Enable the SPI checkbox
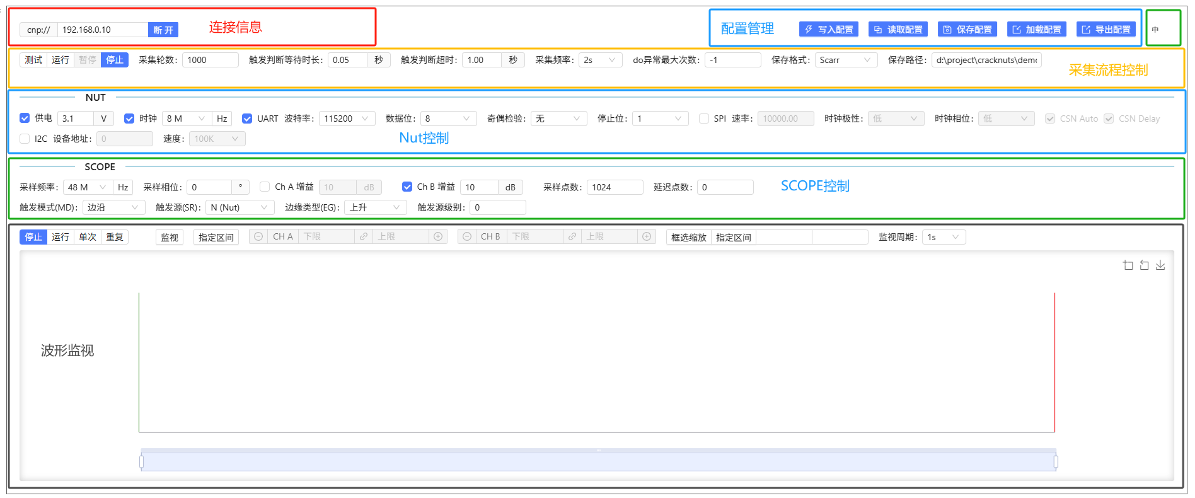The width and height of the screenshot is (1195, 498). click(704, 119)
